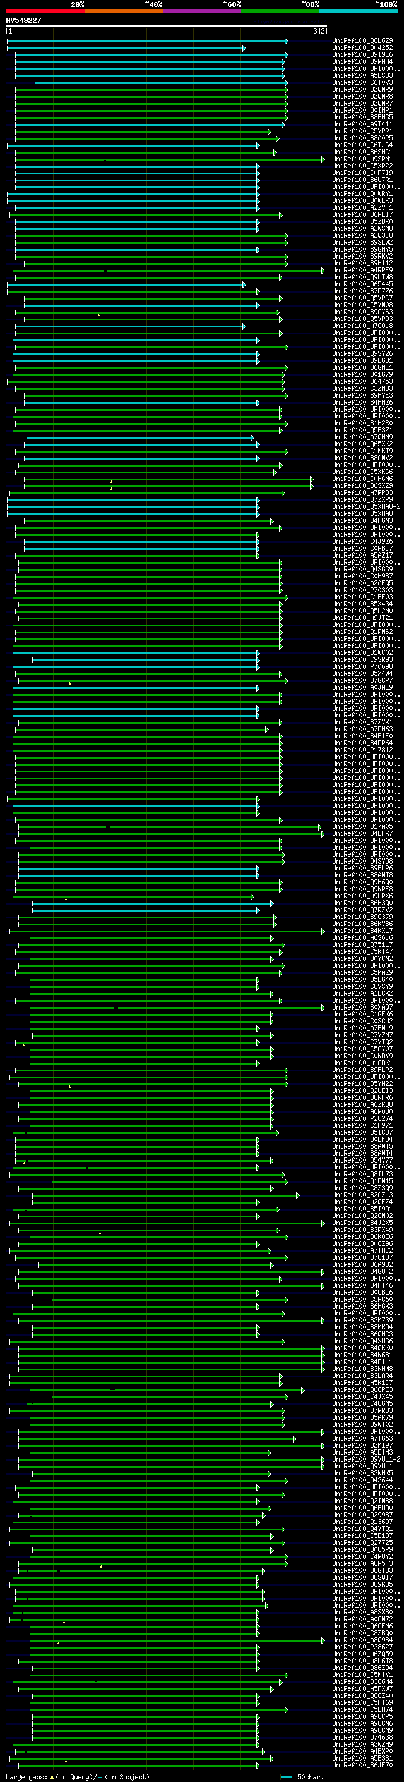This screenshot has width=404, height=1782.
Task: Select the UniRef100_Q9SY26 label
Action: (x=362, y=353)
